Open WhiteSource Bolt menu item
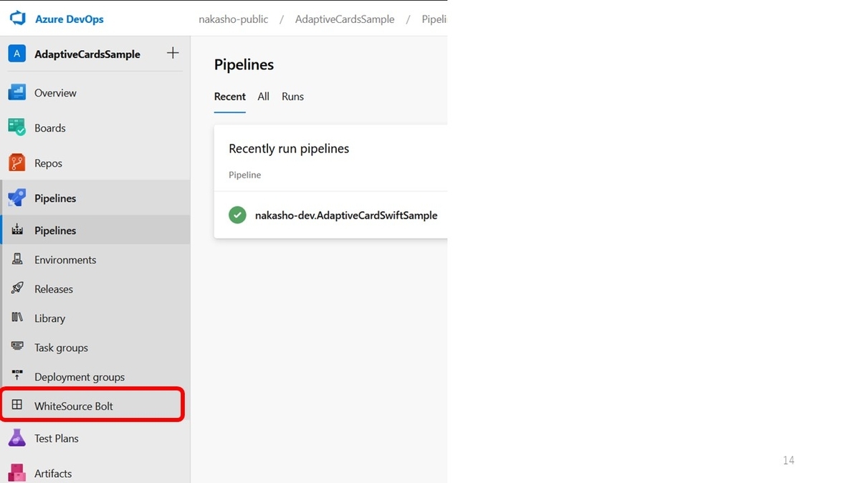 (x=92, y=406)
